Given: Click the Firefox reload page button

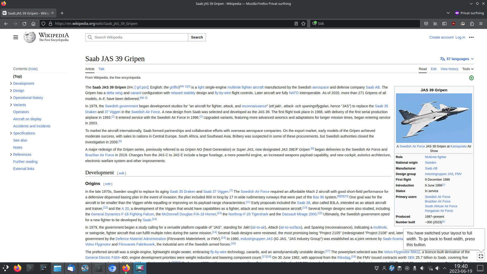Looking at the screenshot, I should coord(24,24).
